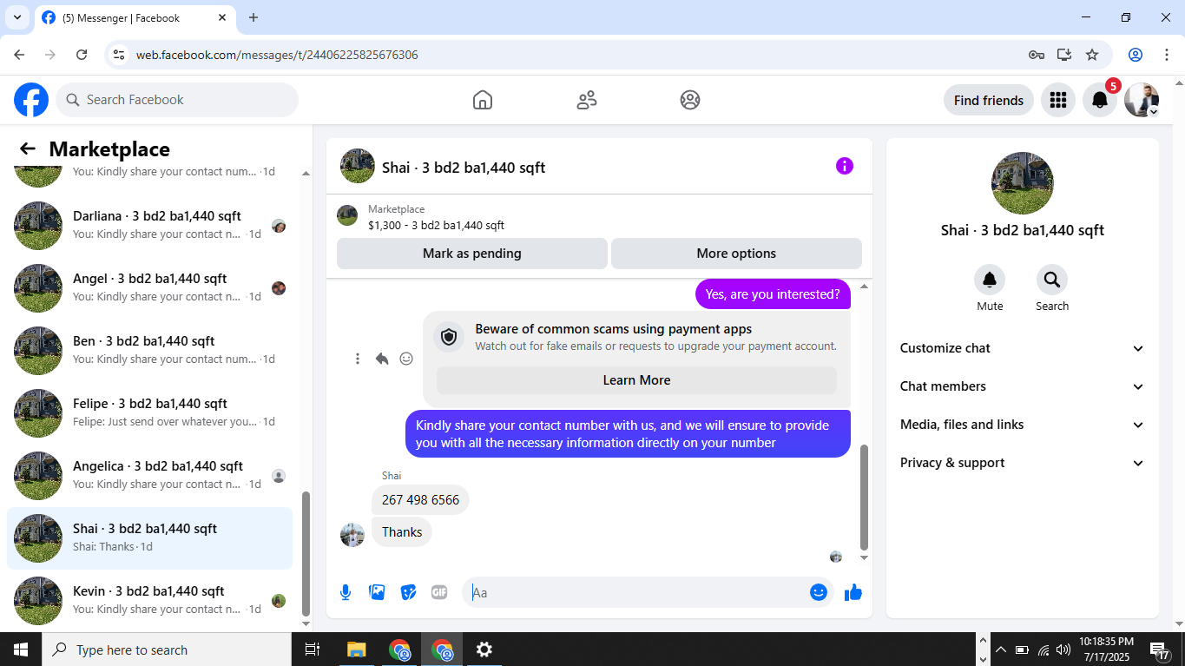
Task: Expand Chat members section
Action: click(1023, 386)
